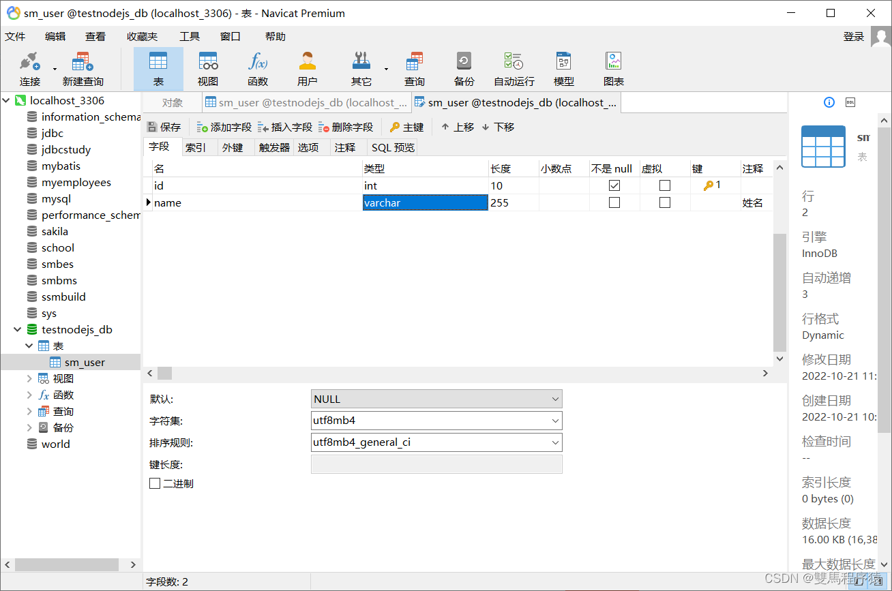Screen dimensions: 892x591
Task: Open the 函数 (Function) toolbar icon
Action: click(258, 69)
